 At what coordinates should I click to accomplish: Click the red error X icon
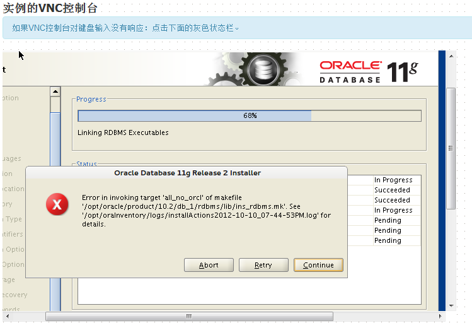[x=57, y=204]
